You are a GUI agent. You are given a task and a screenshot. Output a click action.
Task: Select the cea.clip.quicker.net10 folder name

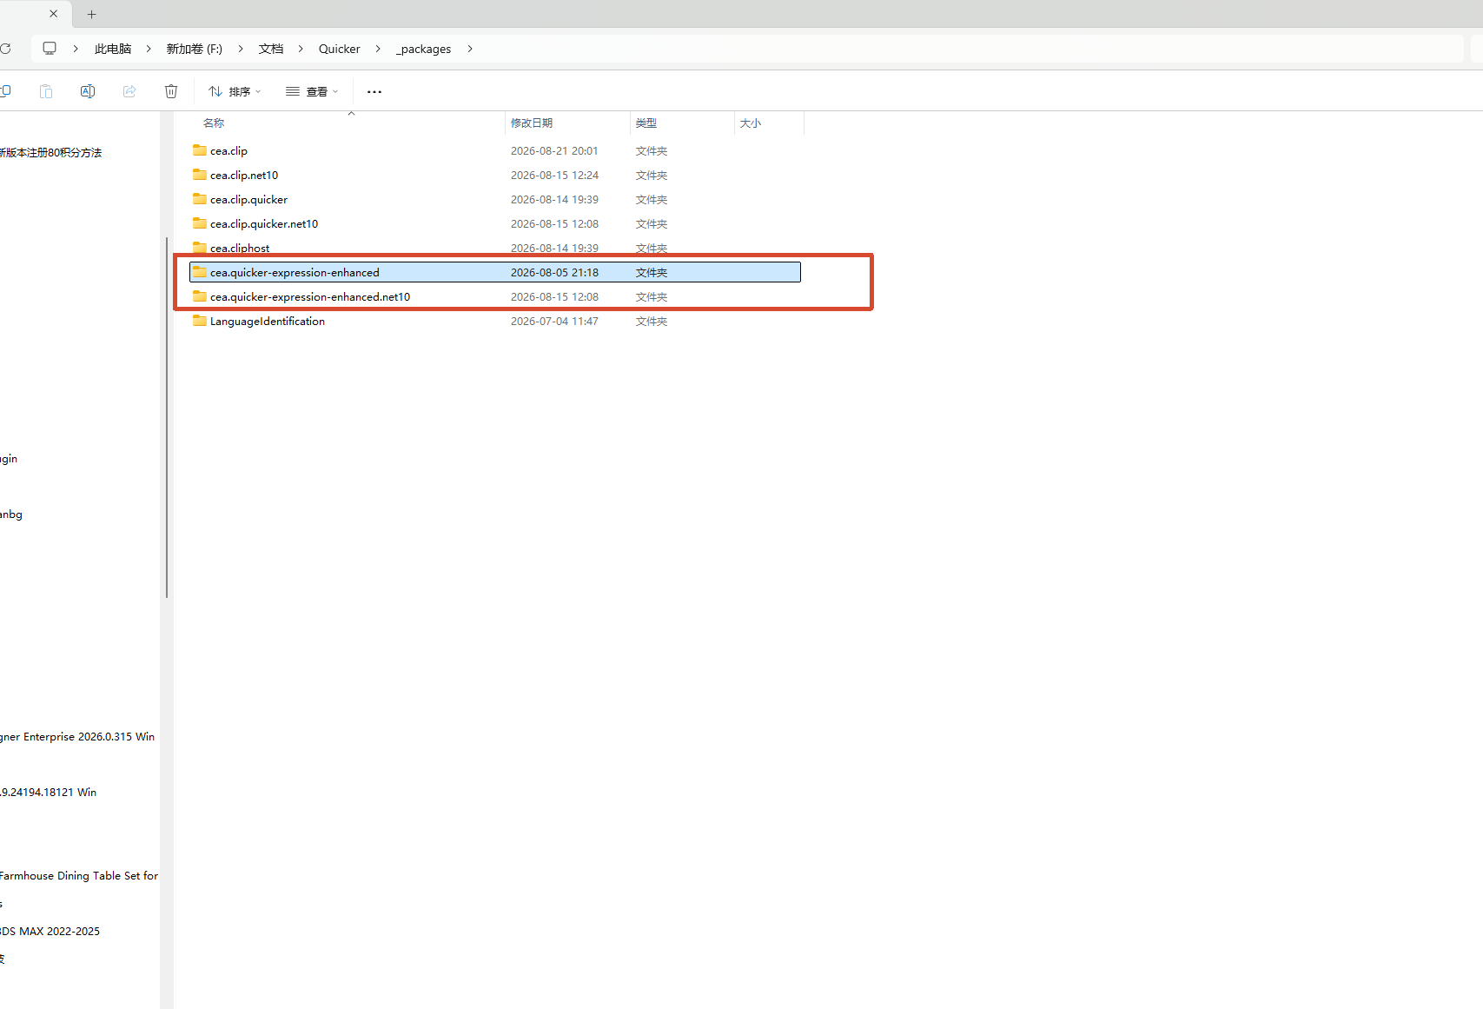(264, 223)
